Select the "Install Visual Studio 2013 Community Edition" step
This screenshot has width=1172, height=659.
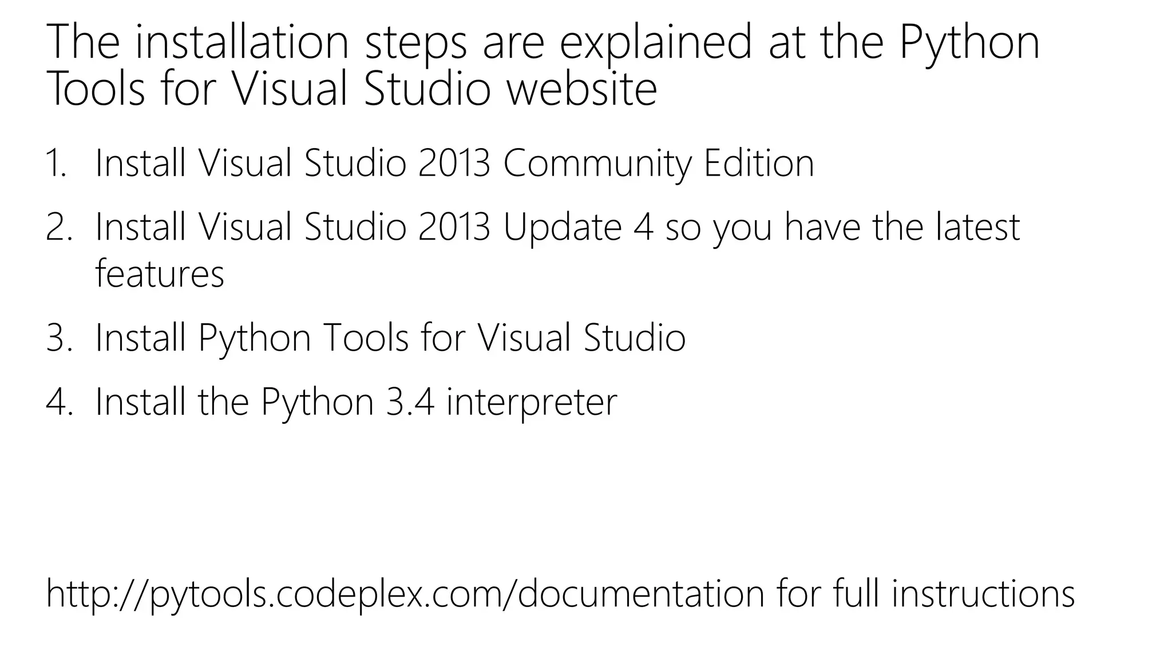point(454,164)
